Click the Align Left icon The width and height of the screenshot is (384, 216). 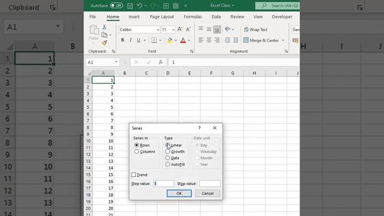coord(201,40)
